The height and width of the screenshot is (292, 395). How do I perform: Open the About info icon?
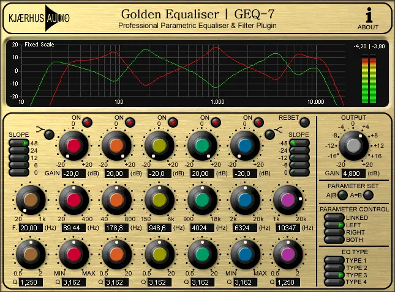tap(368, 18)
